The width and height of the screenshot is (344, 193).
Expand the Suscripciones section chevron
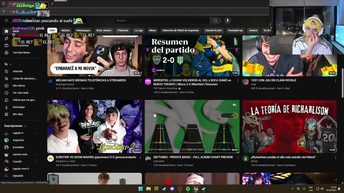point(25,126)
